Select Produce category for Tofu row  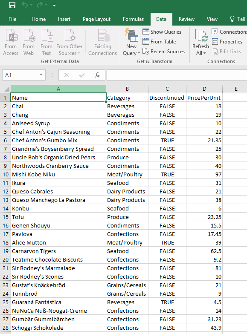point(127,217)
